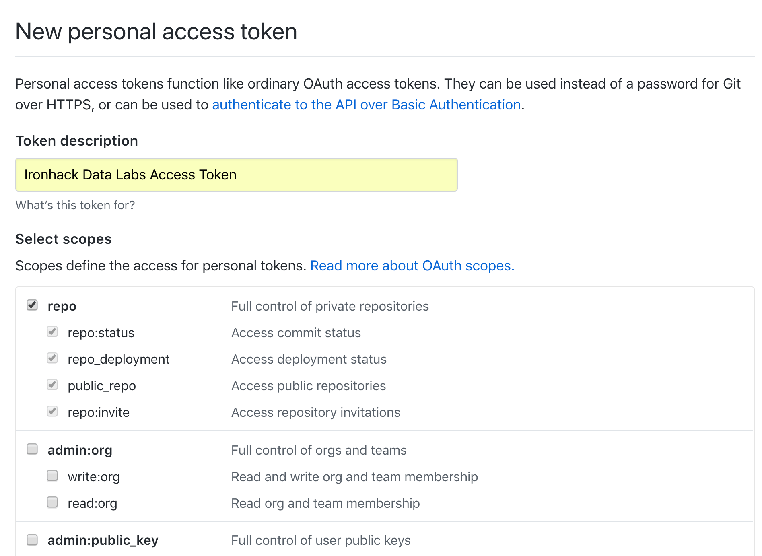Viewport: 762px width, 556px height.
Task: Click the read:org scope label
Action: click(92, 503)
